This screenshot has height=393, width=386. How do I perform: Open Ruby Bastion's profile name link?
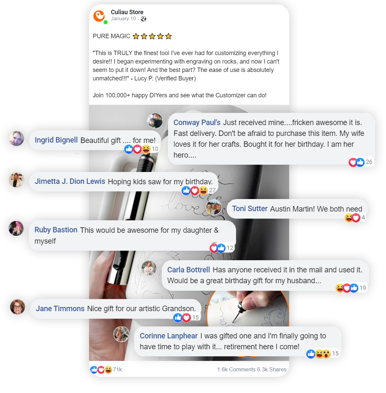[56, 230]
